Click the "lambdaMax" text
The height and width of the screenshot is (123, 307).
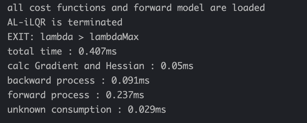[x=114, y=37]
